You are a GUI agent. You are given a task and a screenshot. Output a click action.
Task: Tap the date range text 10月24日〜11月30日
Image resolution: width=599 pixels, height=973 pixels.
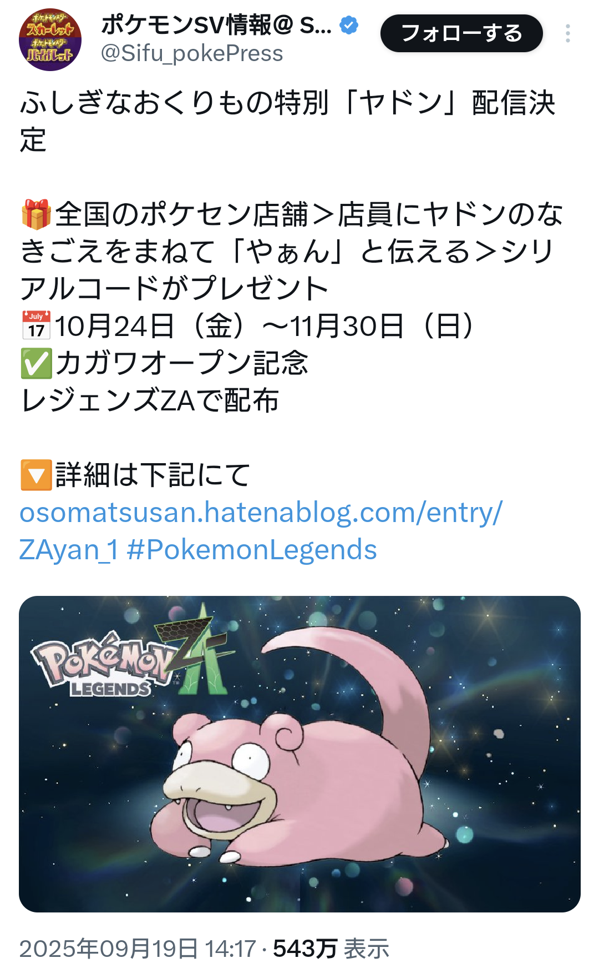pos(265,325)
